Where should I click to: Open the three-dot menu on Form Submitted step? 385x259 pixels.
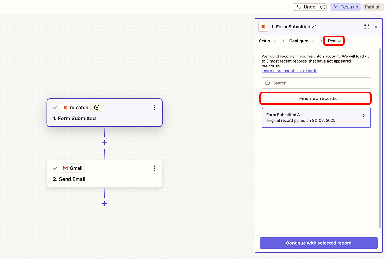(154, 108)
